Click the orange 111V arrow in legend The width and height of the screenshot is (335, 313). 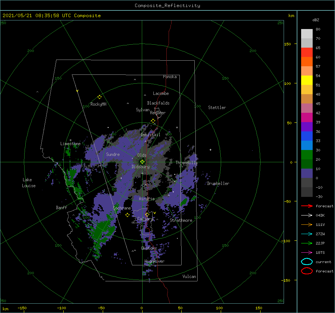(x=307, y=224)
